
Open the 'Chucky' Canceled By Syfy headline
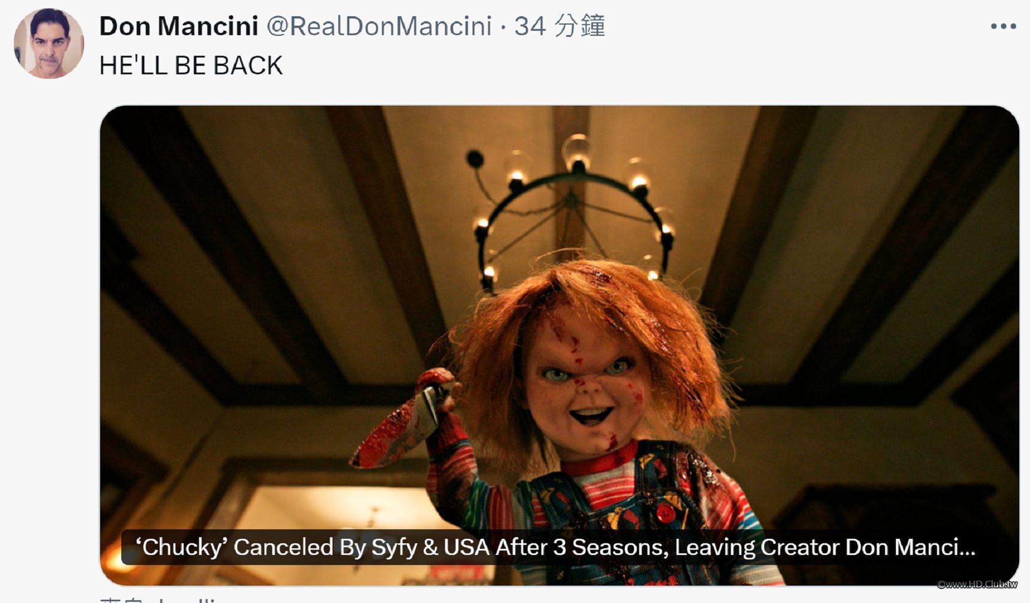[556, 547]
